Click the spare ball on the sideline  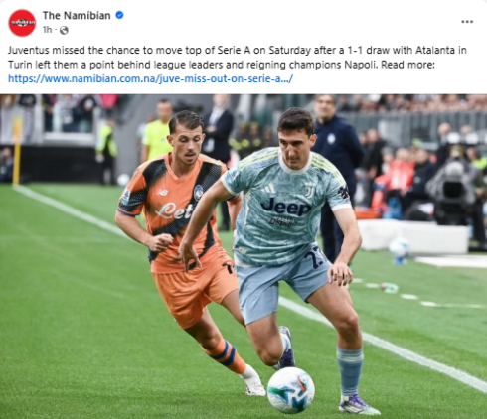pyautogui.click(x=400, y=250)
